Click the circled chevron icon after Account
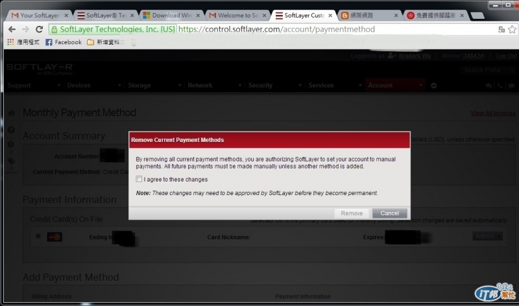The image size is (519, 306). coord(433,86)
